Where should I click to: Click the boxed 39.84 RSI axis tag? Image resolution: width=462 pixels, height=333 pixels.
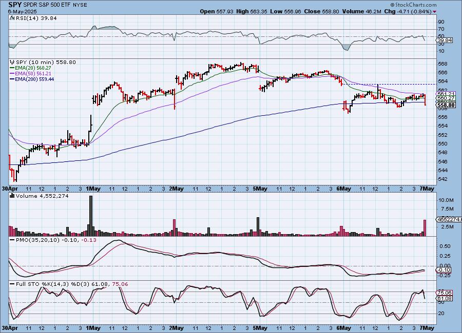pyautogui.click(x=445, y=40)
